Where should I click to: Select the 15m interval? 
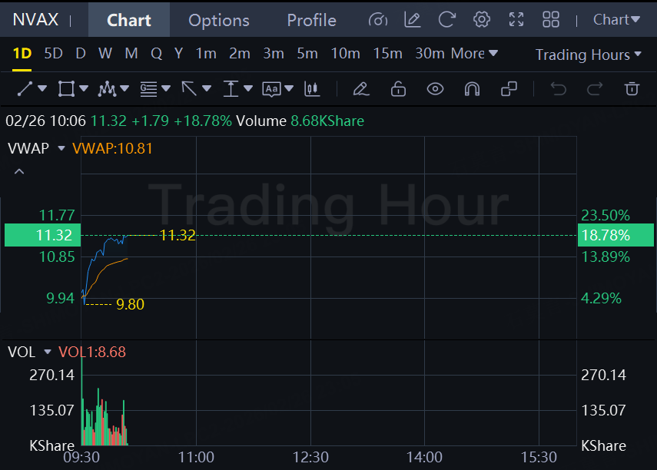(387, 54)
